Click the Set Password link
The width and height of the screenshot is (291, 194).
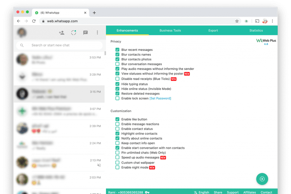tap(160, 98)
